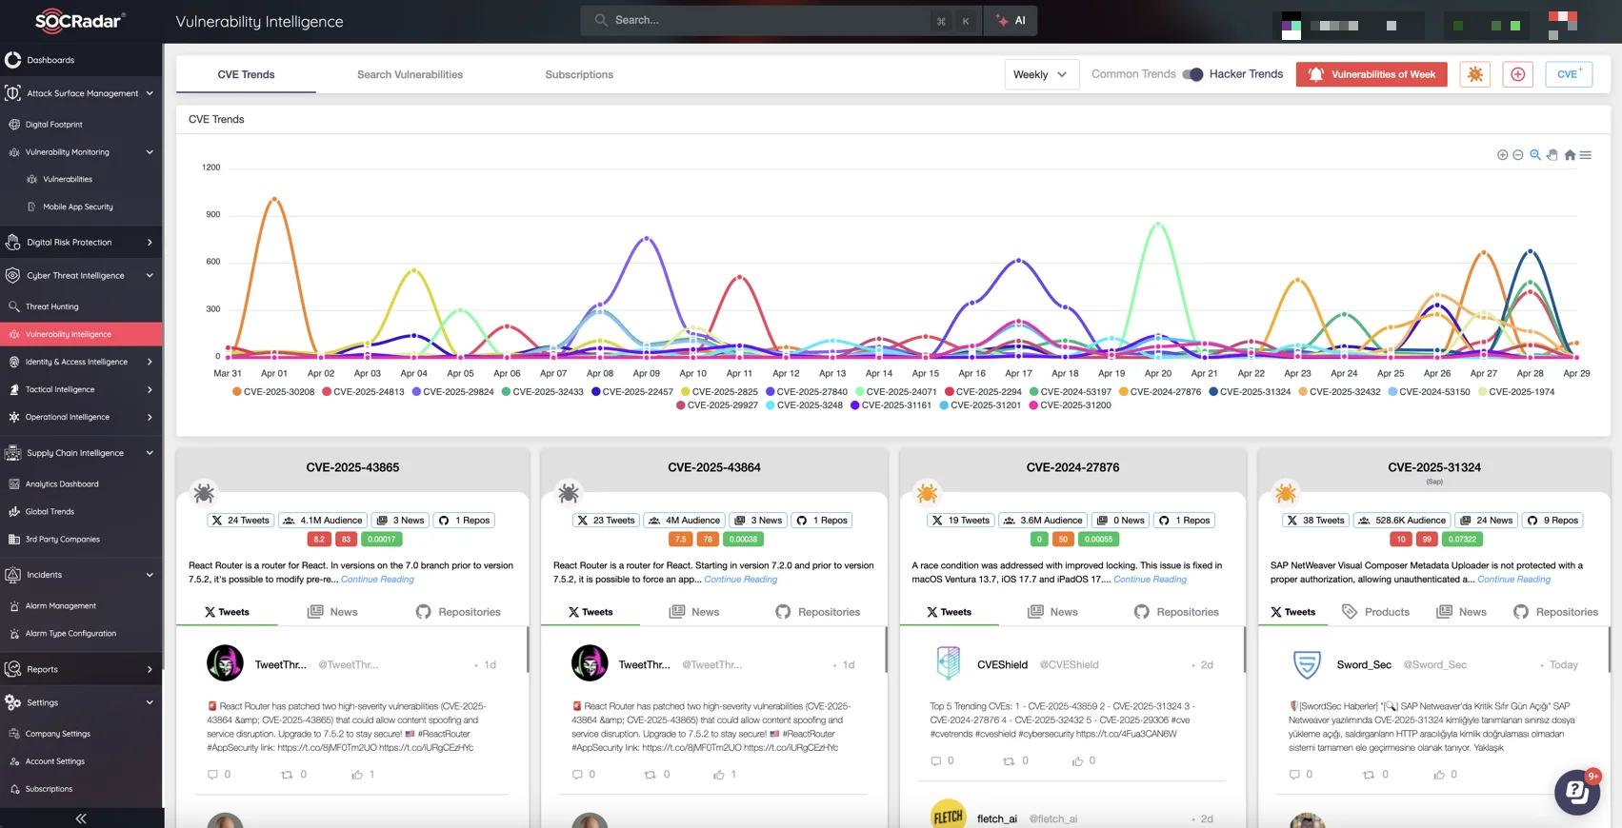The width and height of the screenshot is (1622, 828).
Task: Click Continue Reading in CVE-2024-27876 card
Action: tap(1150, 580)
